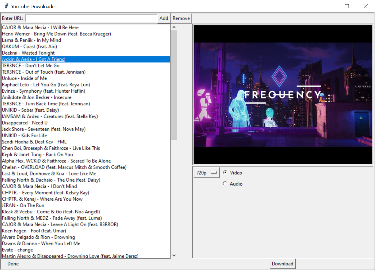Image resolution: width=375 pixels, height=270 pixels.
Task: Click the scrollbar up arrow
Action: pyautogui.click(x=174, y=27)
